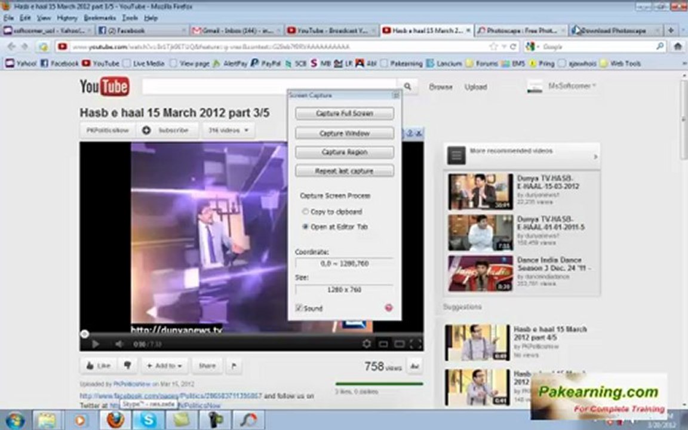The height and width of the screenshot is (430, 688).
Task: Click the Dislike thumbs-down button
Action: [x=127, y=365]
